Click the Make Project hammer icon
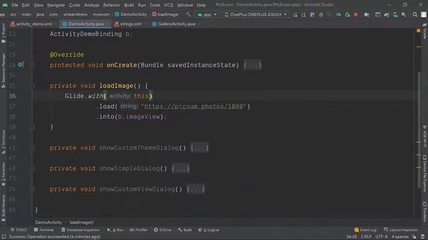Viewport: 428px width, 240px height. pos(189,15)
